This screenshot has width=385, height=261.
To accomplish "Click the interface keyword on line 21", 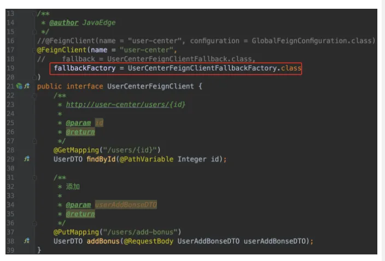I will pos(85,86).
